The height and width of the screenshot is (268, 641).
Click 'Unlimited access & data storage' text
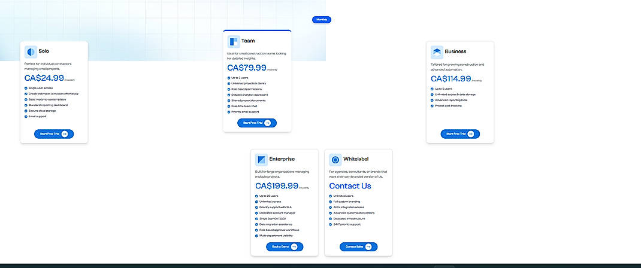coord(455,95)
